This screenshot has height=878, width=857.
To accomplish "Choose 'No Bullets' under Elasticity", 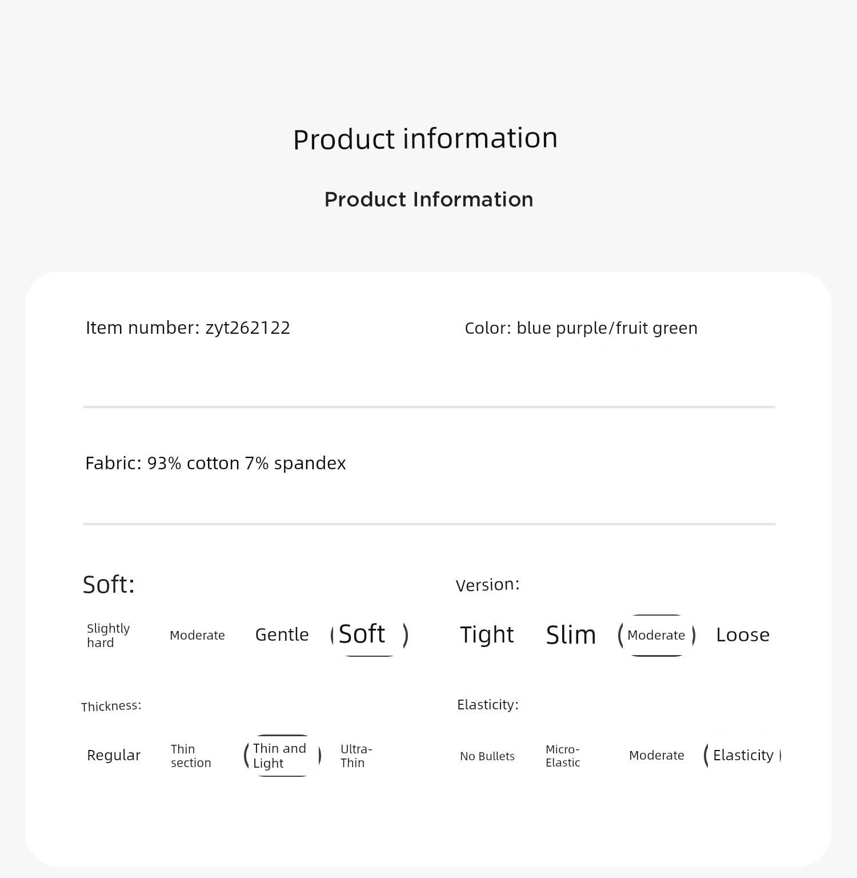I will (x=487, y=756).
